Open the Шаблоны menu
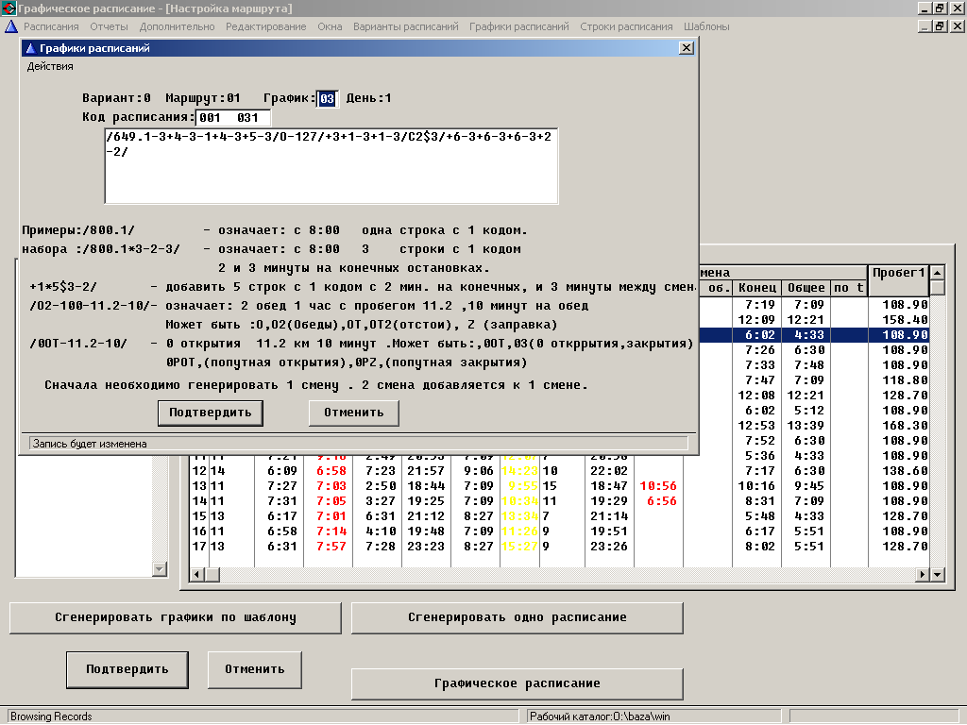The width and height of the screenshot is (967, 725). [x=706, y=26]
